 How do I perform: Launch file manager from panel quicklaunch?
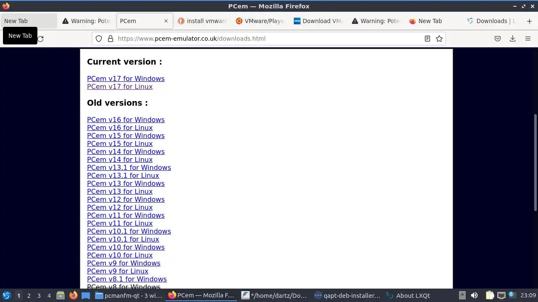[x=61, y=295]
